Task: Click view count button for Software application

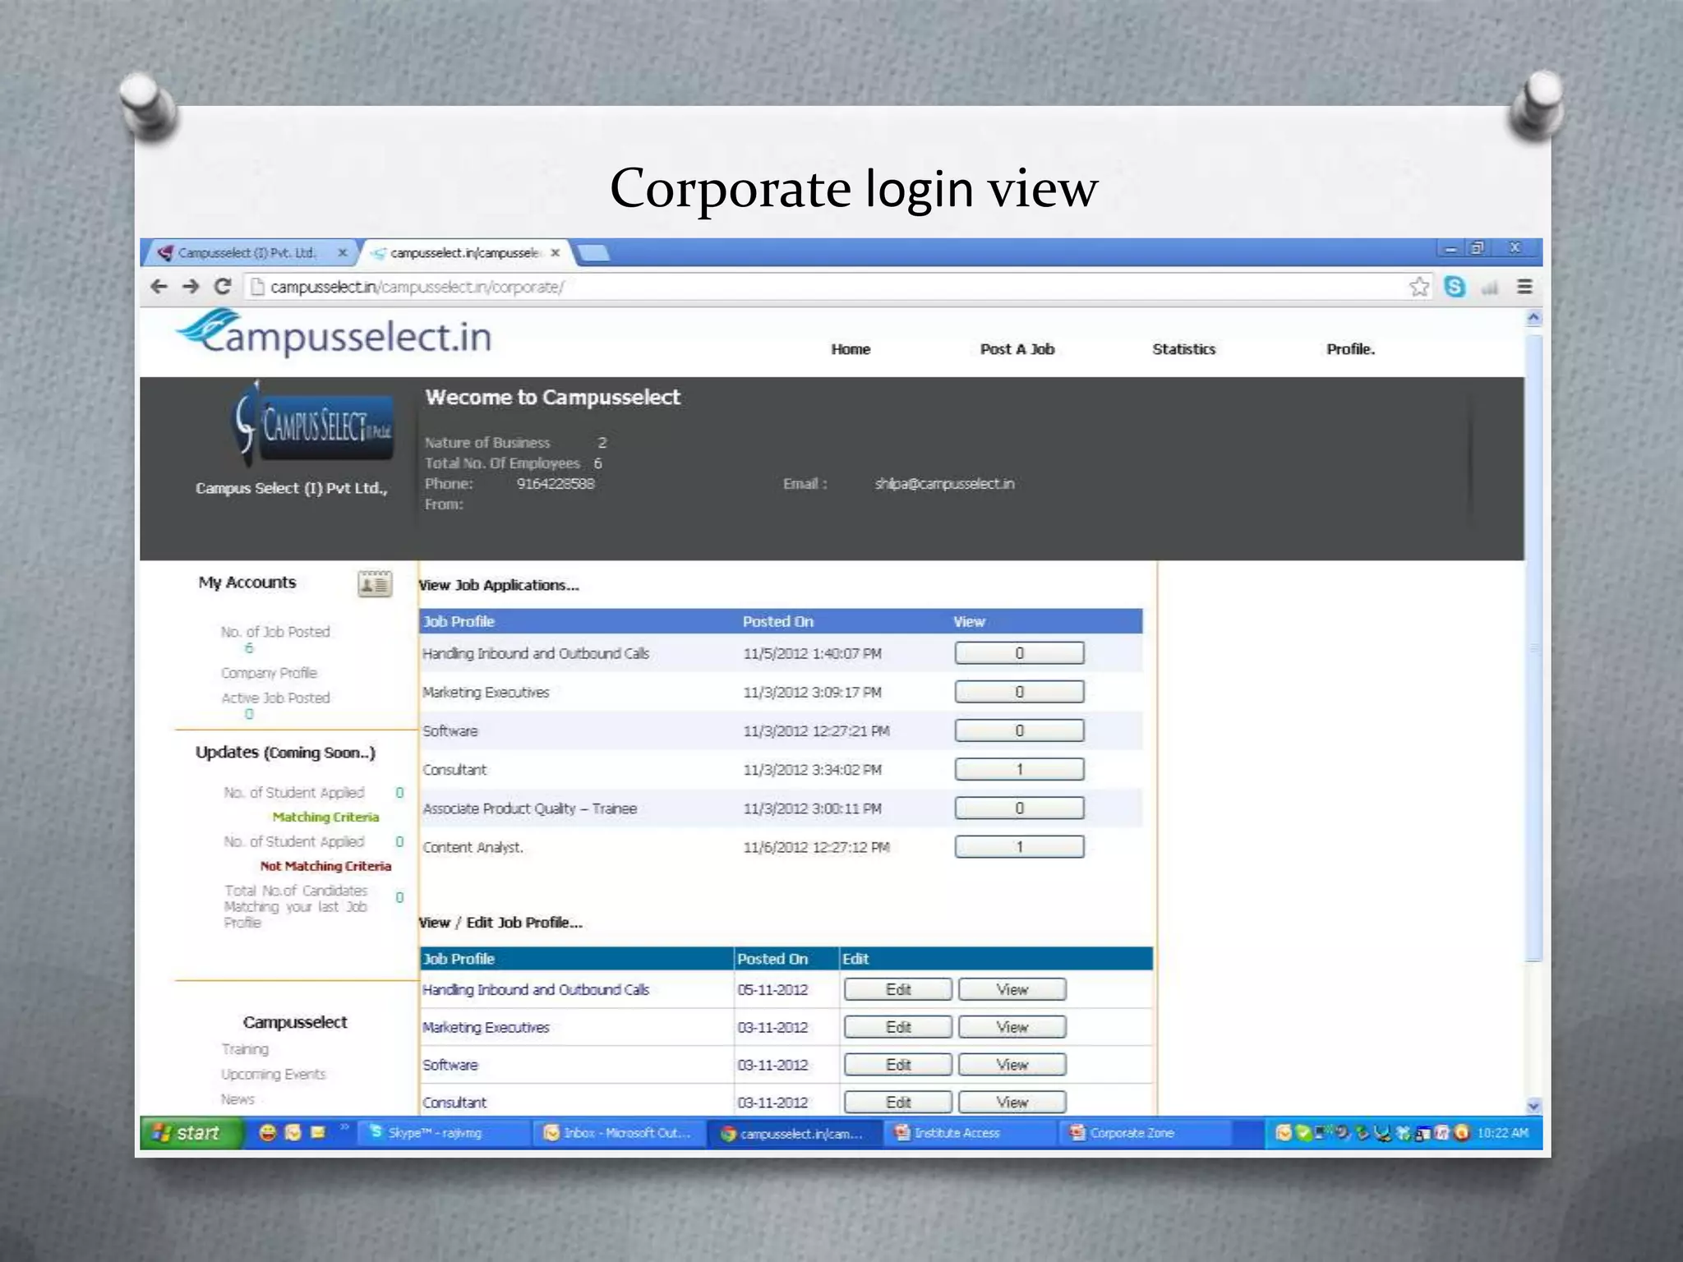Action: tap(1019, 730)
